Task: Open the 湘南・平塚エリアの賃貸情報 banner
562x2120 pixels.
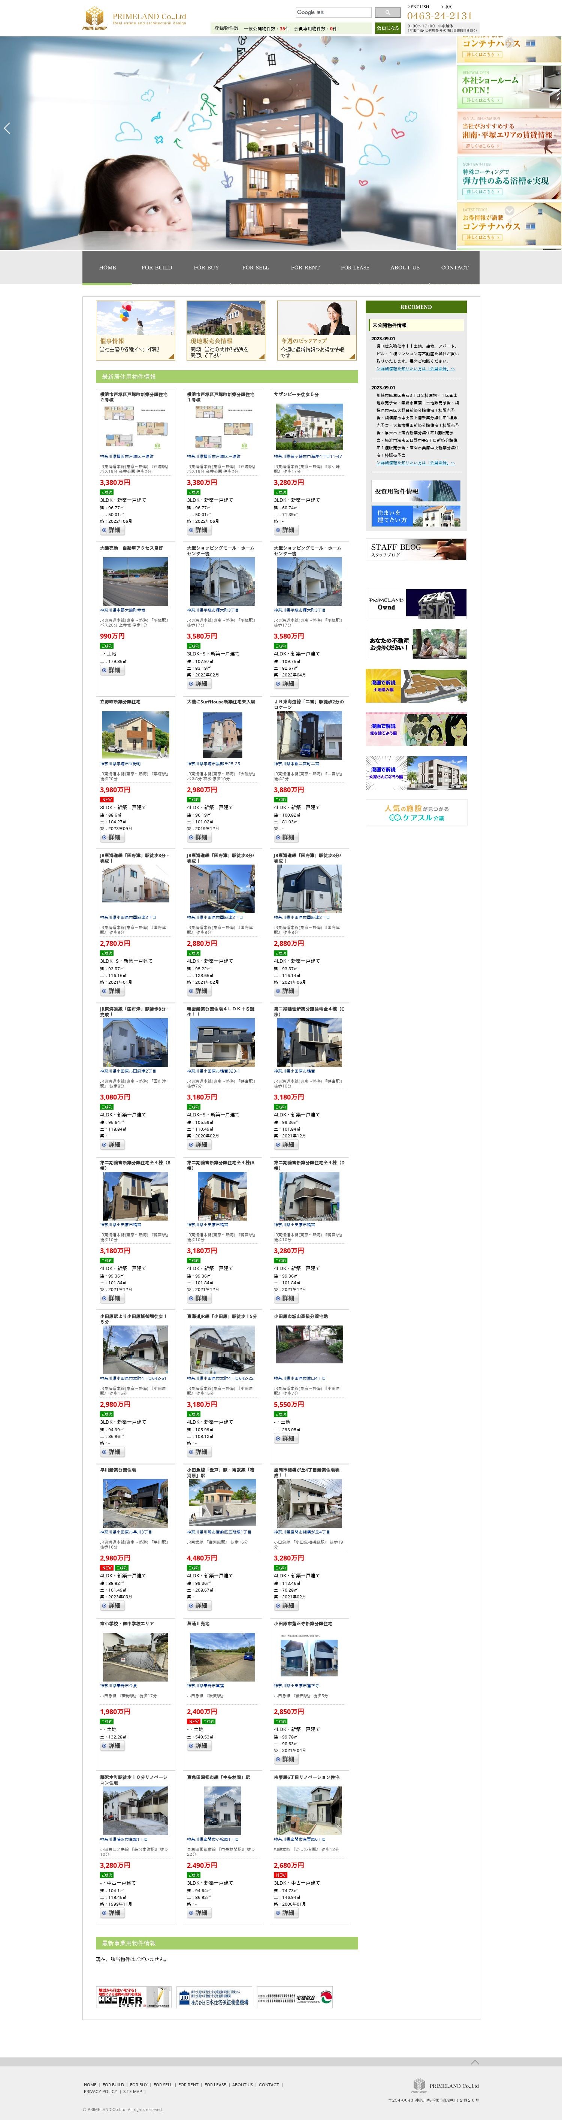Action: [509, 133]
